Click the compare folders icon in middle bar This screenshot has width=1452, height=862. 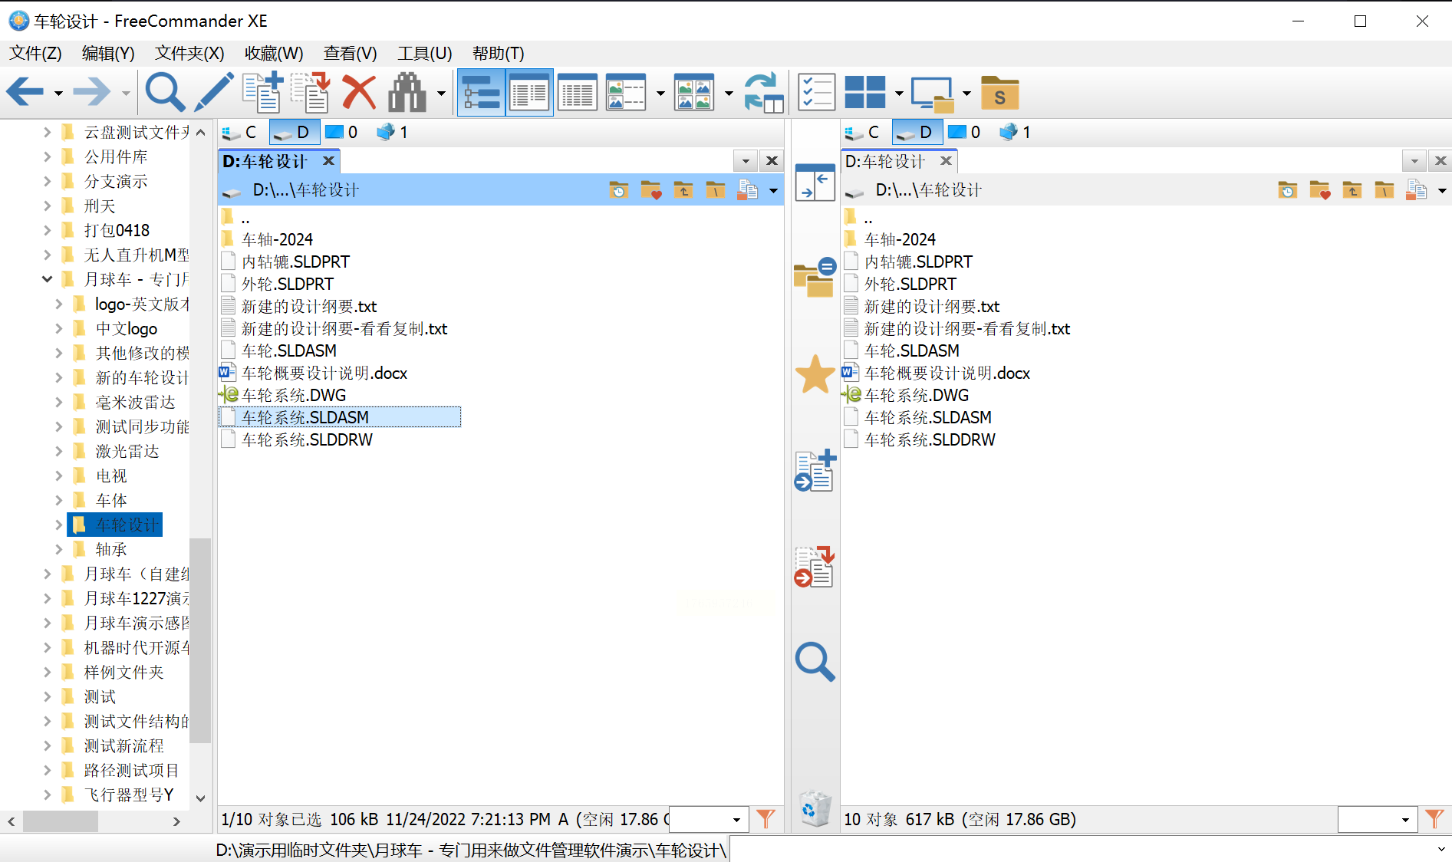(815, 277)
